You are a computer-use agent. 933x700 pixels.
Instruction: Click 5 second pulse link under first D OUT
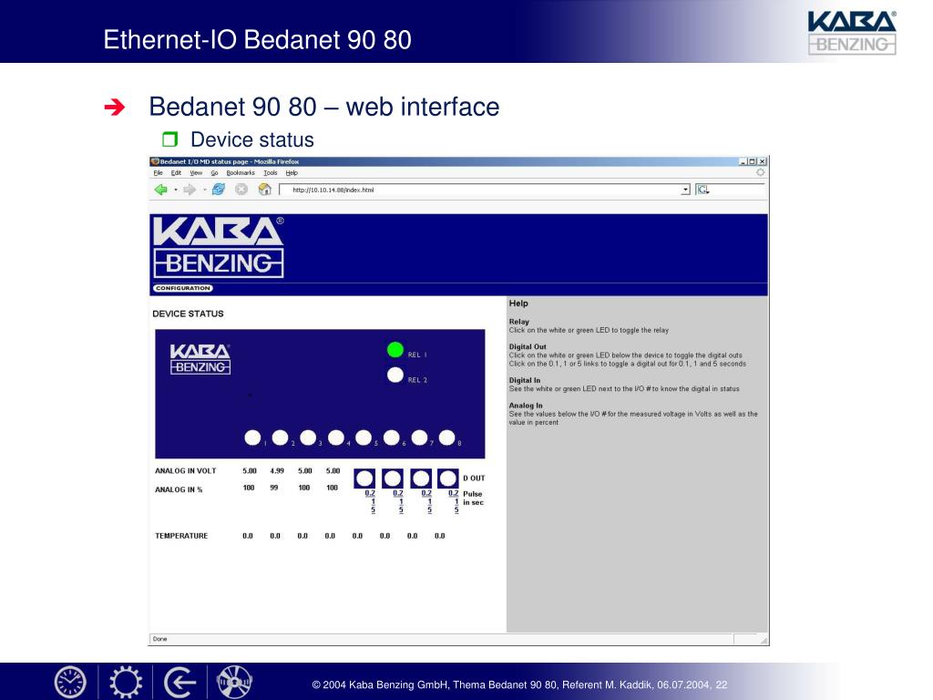tap(373, 510)
